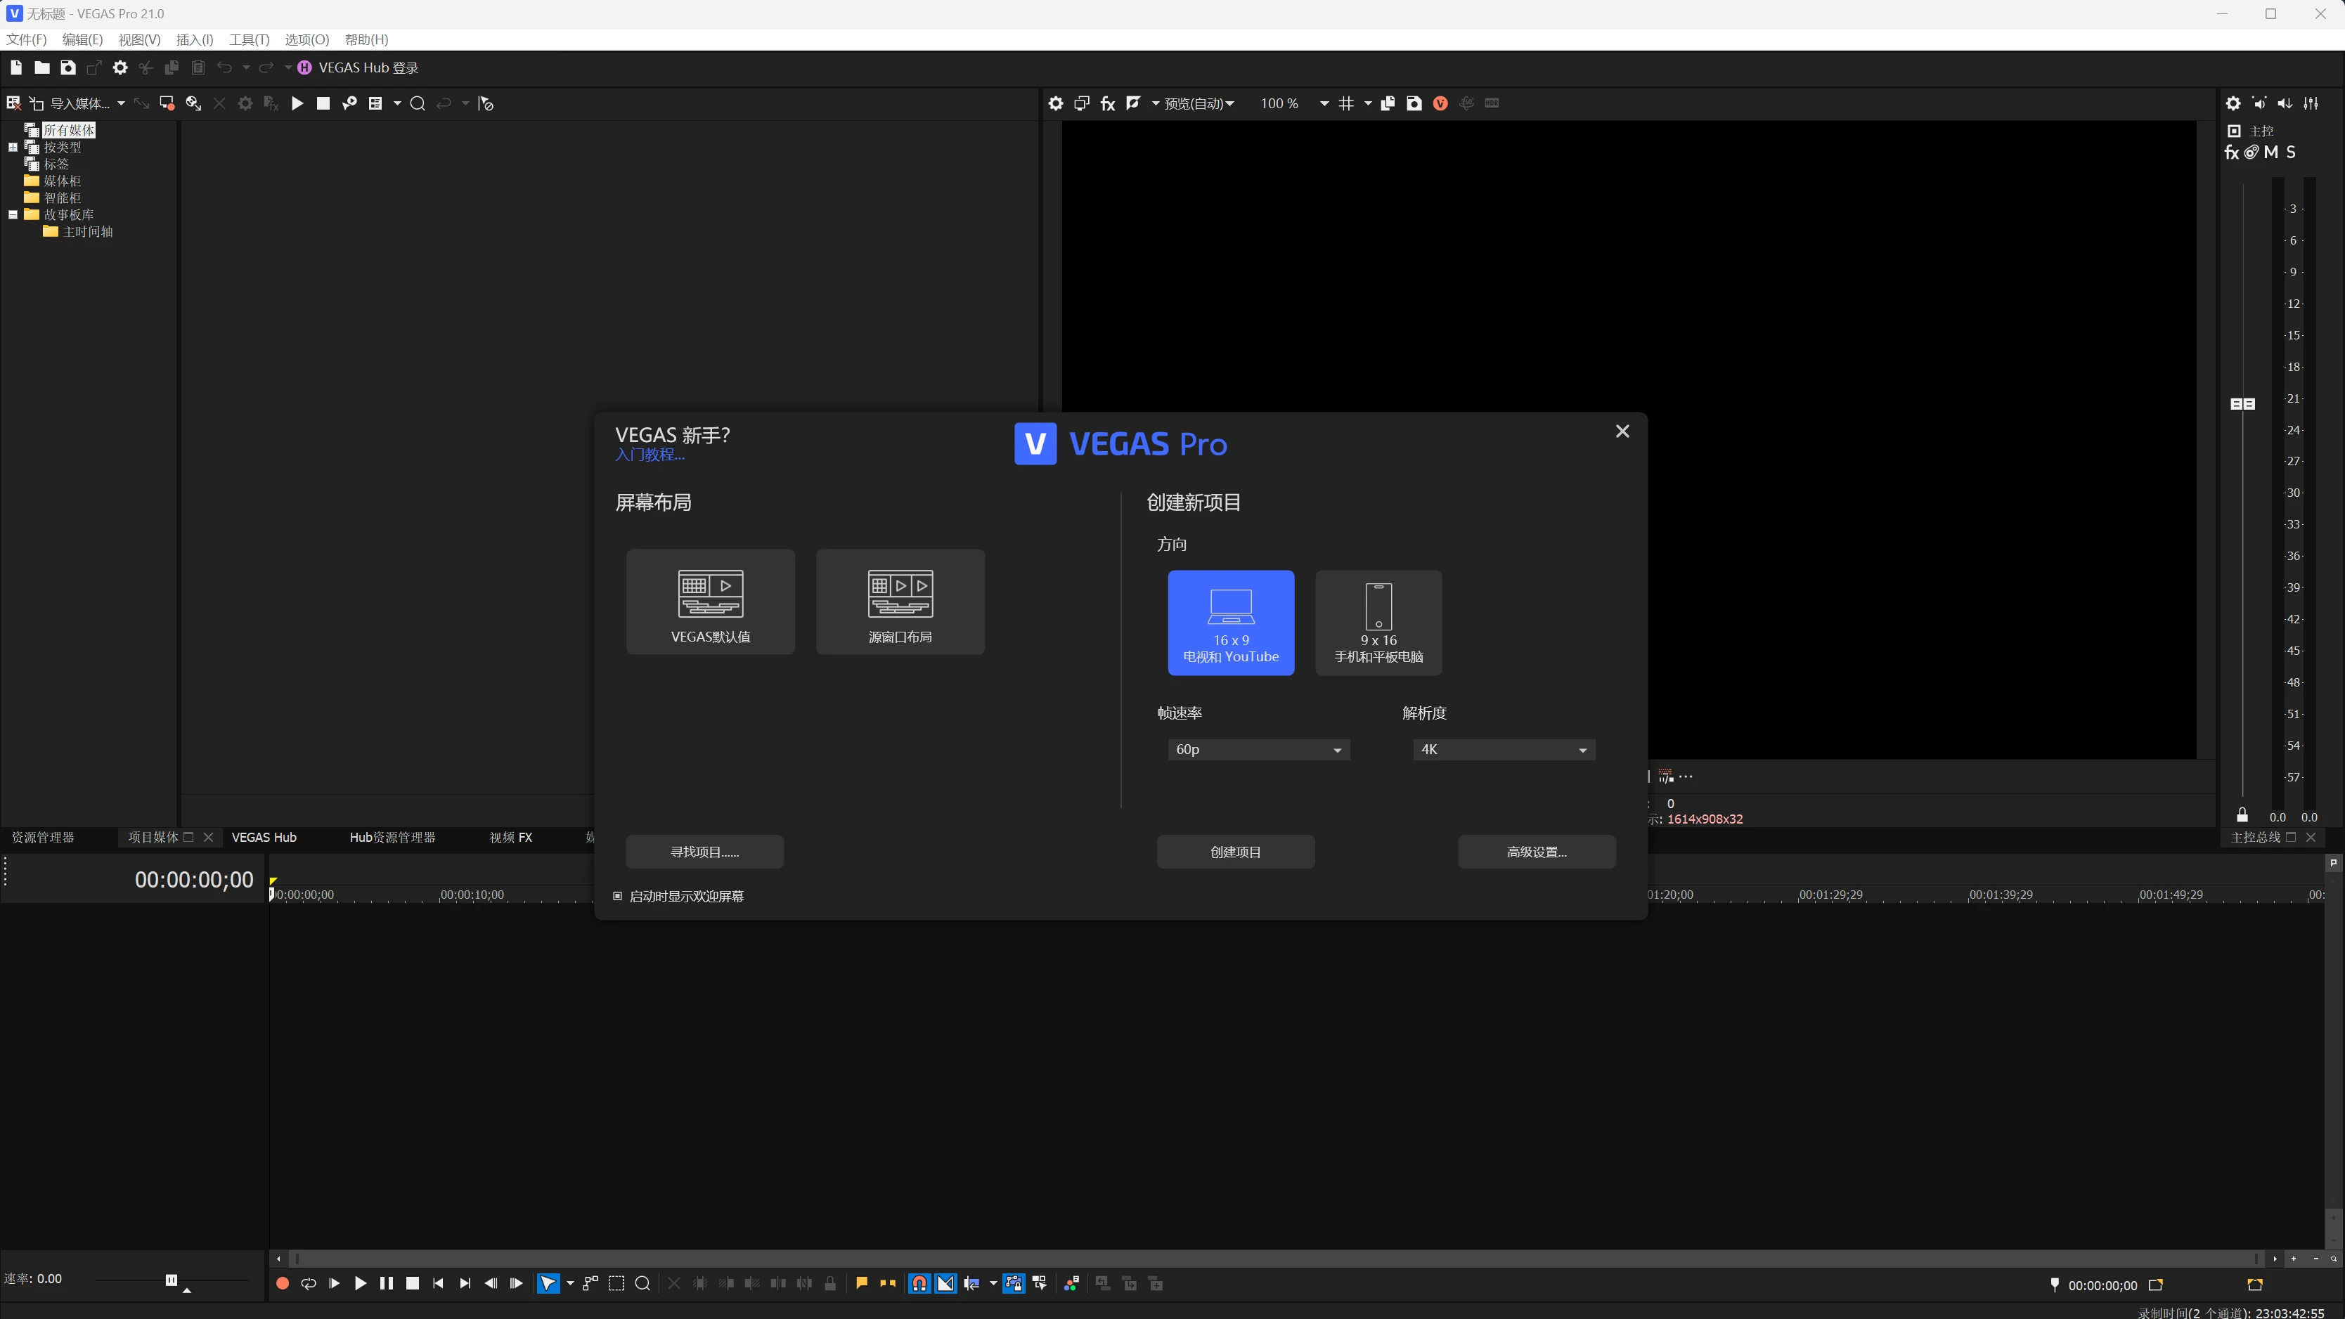Screen dimensions: 2345x1319
Task: Click the downmix output speaker icon
Action: tap(2259, 104)
